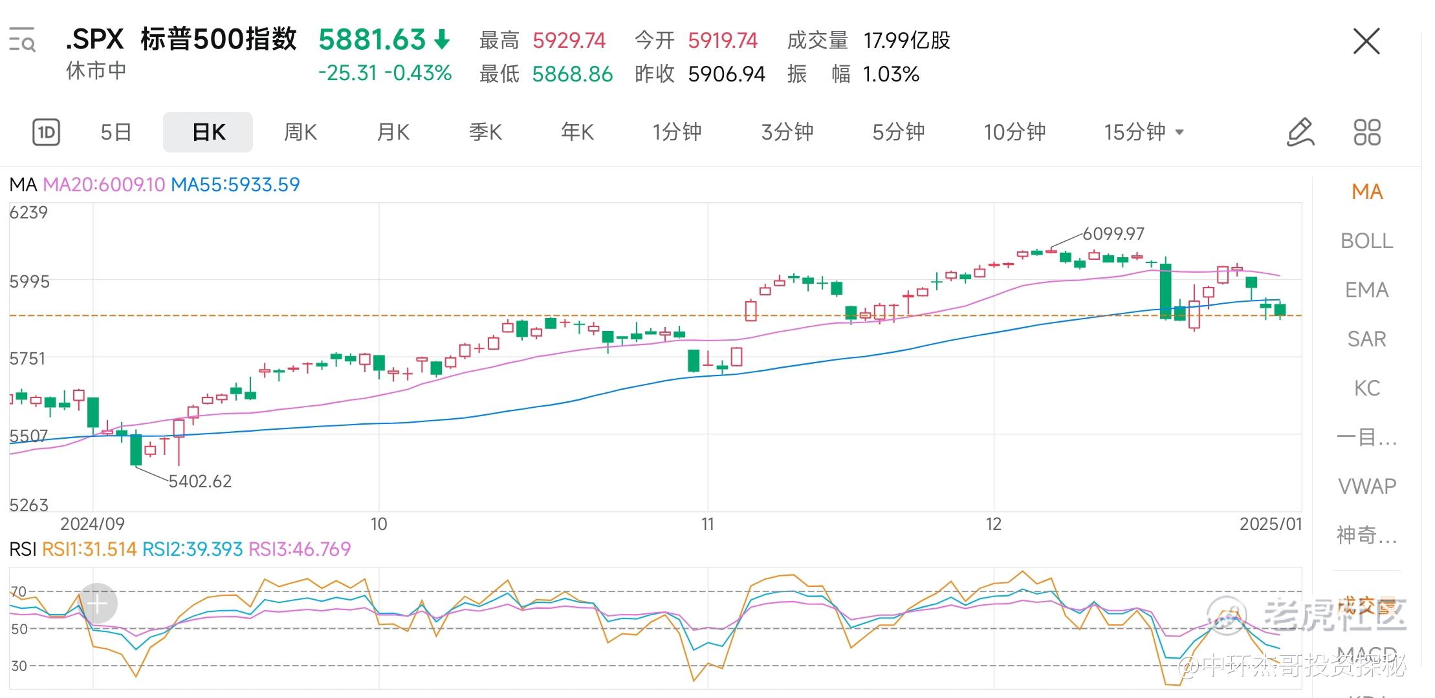Close the chart with the X icon
The height and width of the screenshot is (698, 1435).
1366,41
